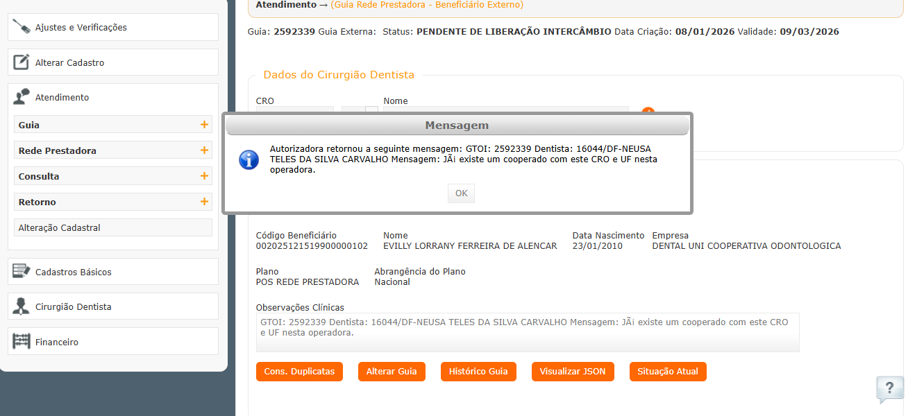Click the Alterar Guia button
908x416 pixels.
392,372
